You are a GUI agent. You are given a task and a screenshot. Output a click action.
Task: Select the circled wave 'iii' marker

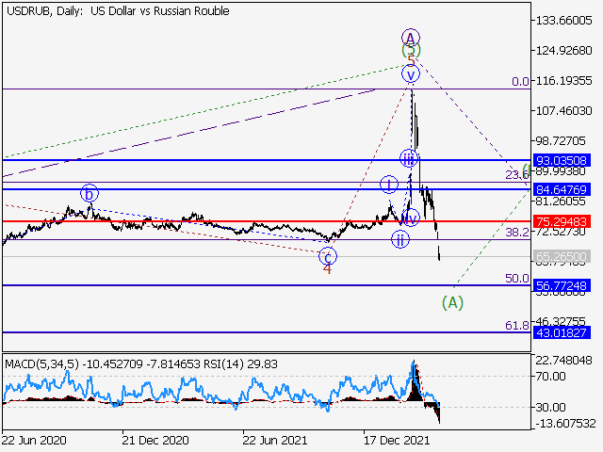[x=408, y=158]
